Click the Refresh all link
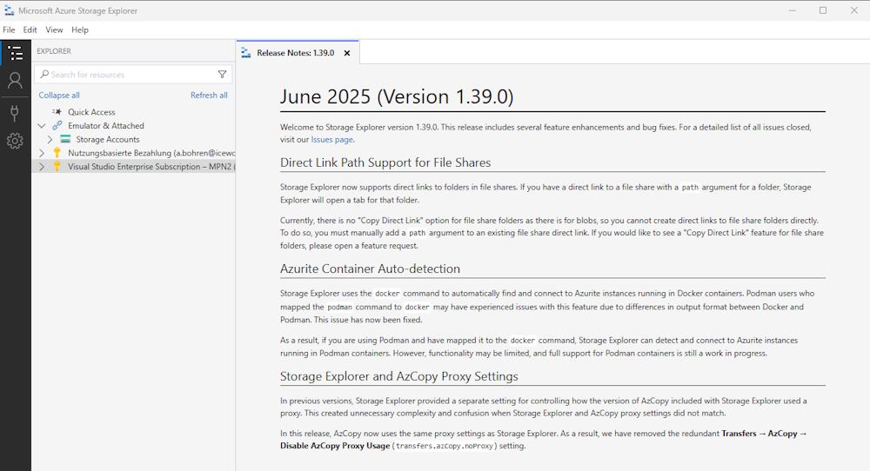Image resolution: width=870 pixels, height=471 pixels. 209,96
